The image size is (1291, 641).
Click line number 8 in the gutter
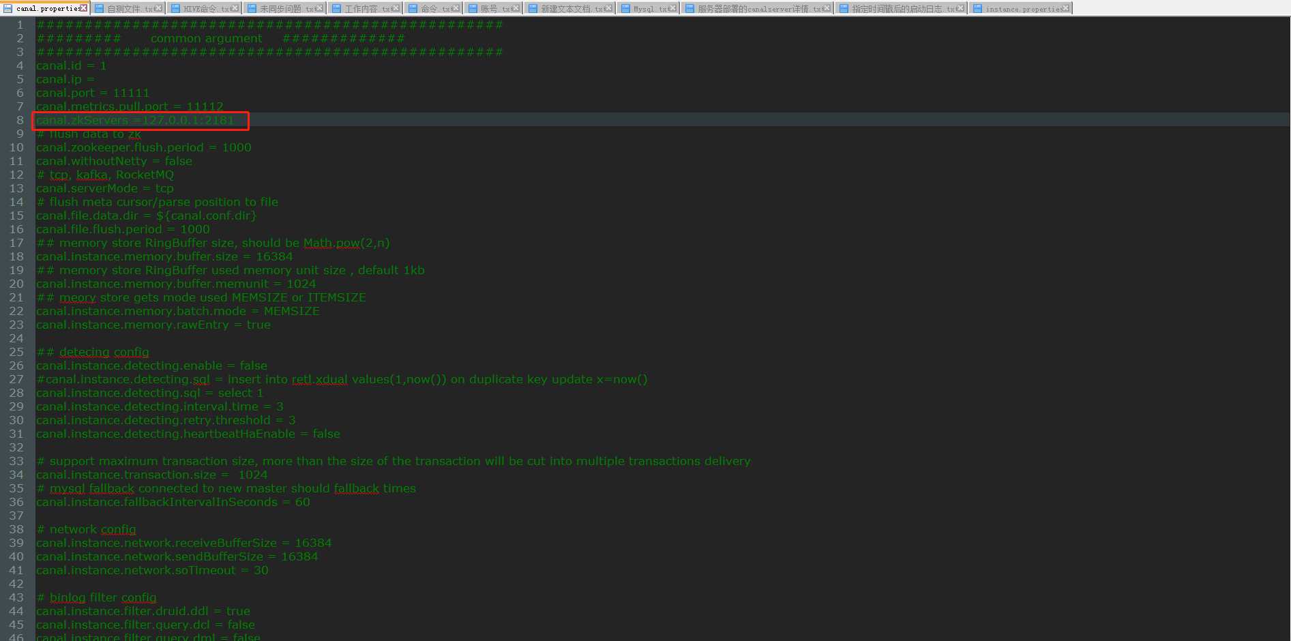[20, 120]
